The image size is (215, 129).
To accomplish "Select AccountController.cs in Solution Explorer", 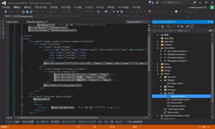I will pos(177,51).
